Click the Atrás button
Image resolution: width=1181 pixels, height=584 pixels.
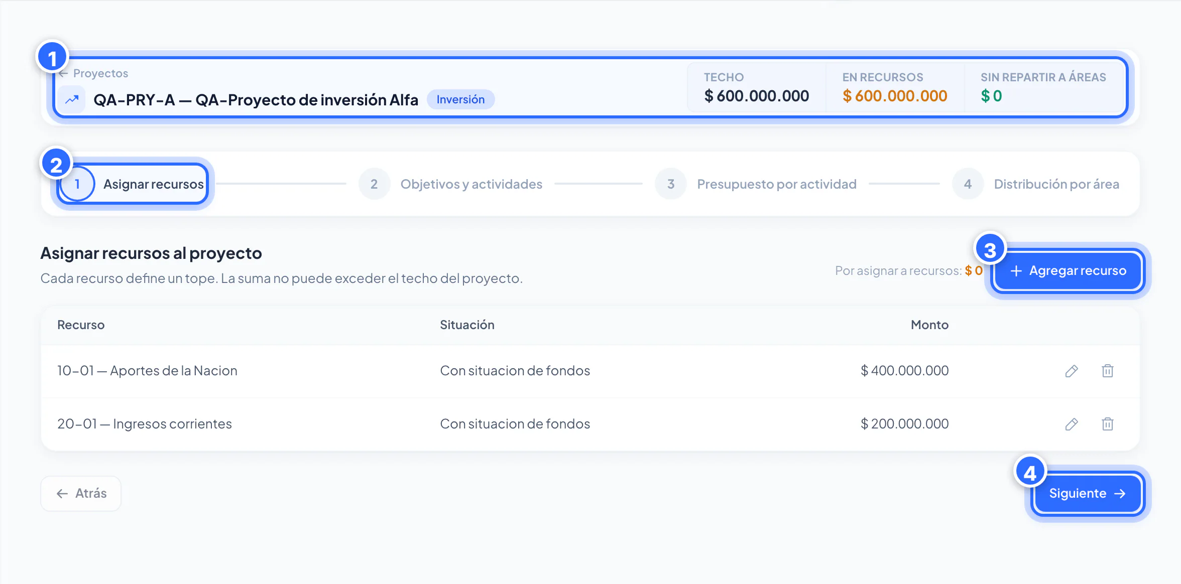81,494
